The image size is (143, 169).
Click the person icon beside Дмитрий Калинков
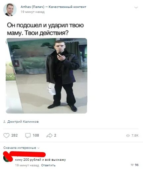pyautogui.click(x=4, y=122)
